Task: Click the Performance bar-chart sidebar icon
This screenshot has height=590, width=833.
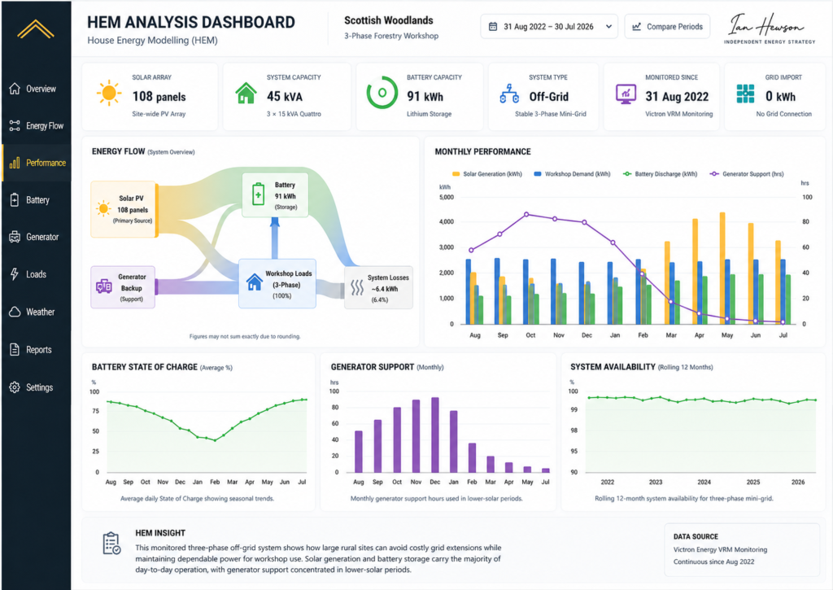Action: [x=15, y=163]
